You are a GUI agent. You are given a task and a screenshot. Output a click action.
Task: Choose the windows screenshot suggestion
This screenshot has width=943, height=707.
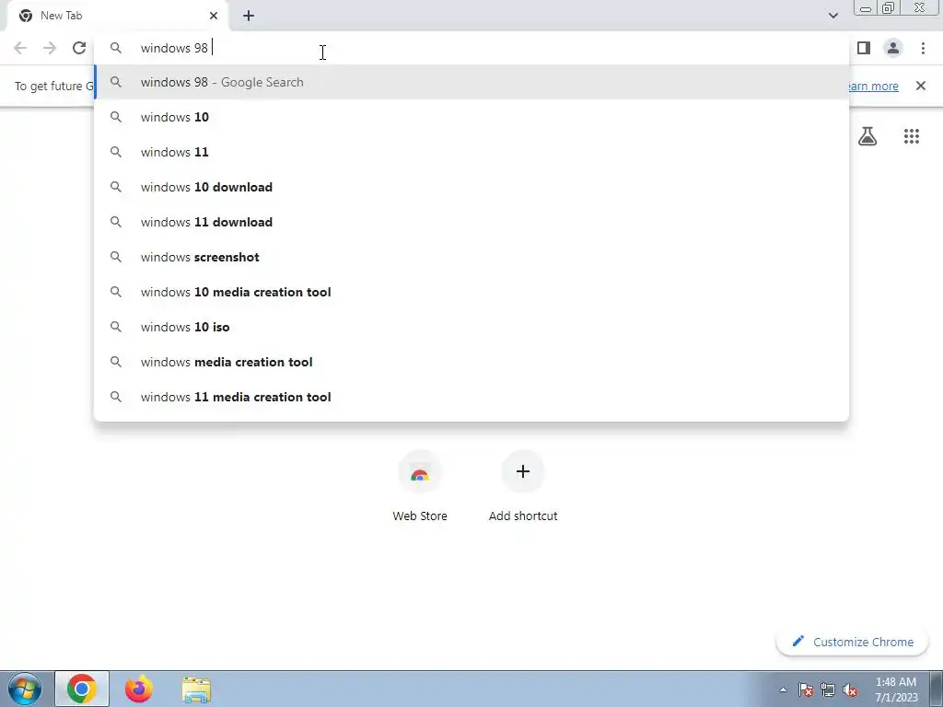point(471,257)
